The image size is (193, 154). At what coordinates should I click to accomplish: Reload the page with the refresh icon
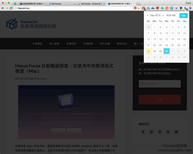pyautogui.click(x=11, y=8)
